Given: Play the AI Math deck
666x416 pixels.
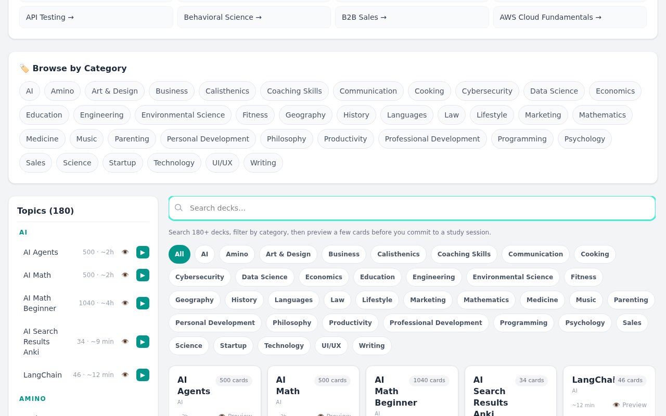Looking at the screenshot, I should (143, 275).
